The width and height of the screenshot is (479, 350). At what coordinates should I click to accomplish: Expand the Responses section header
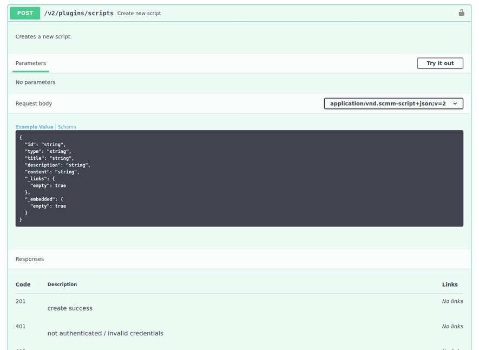29,258
